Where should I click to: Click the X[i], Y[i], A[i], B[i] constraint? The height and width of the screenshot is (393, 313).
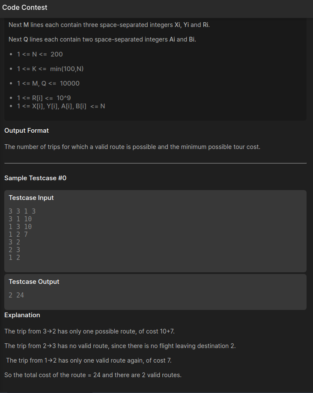pyautogui.click(x=61, y=106)
